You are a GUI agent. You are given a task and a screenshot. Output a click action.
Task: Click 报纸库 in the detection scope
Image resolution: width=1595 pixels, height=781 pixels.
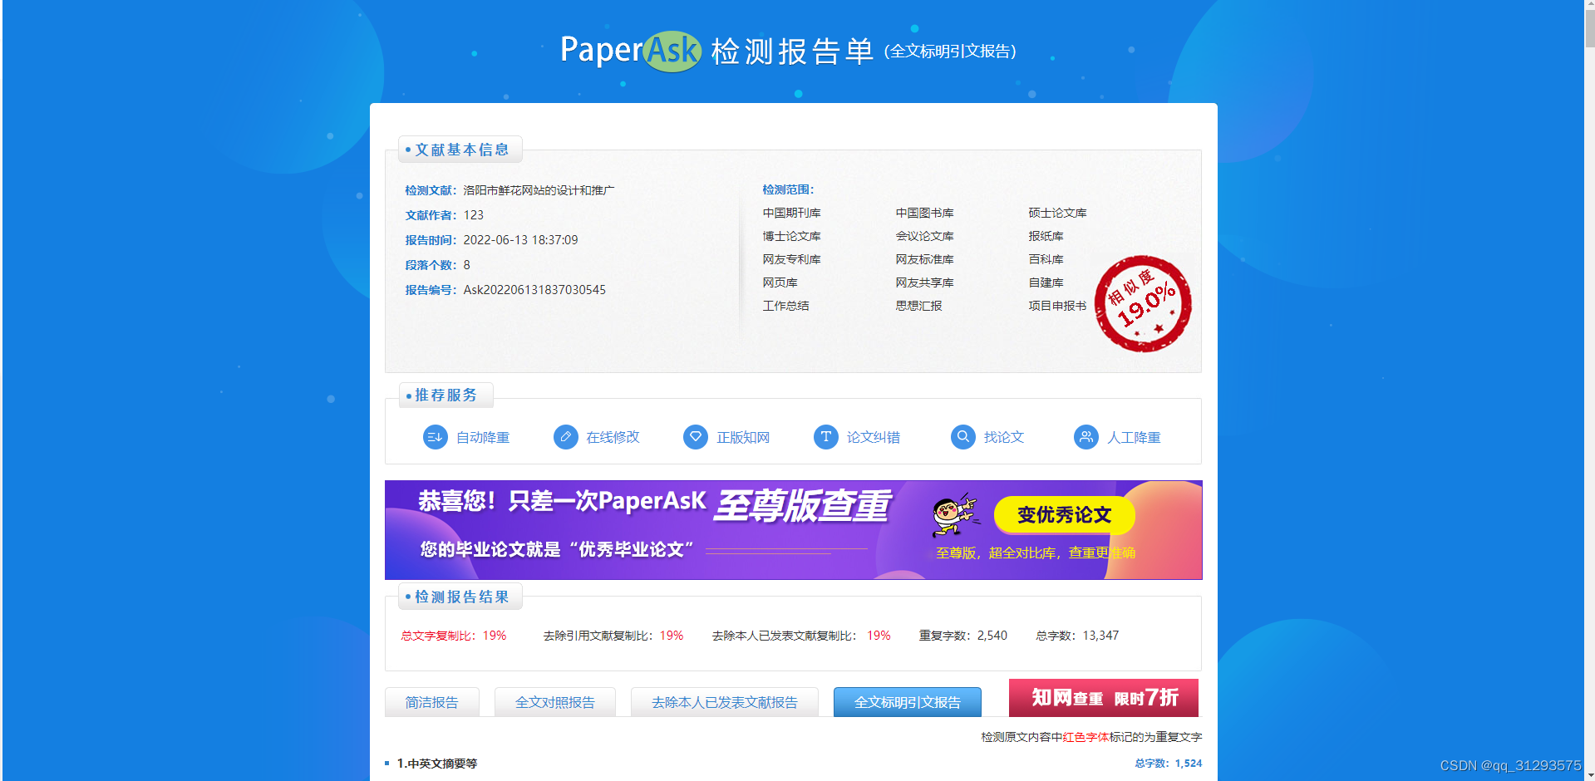point(1046,237)
